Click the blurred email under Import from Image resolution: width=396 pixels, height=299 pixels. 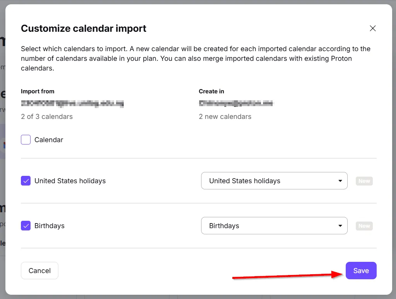click(x=72, y=103)
